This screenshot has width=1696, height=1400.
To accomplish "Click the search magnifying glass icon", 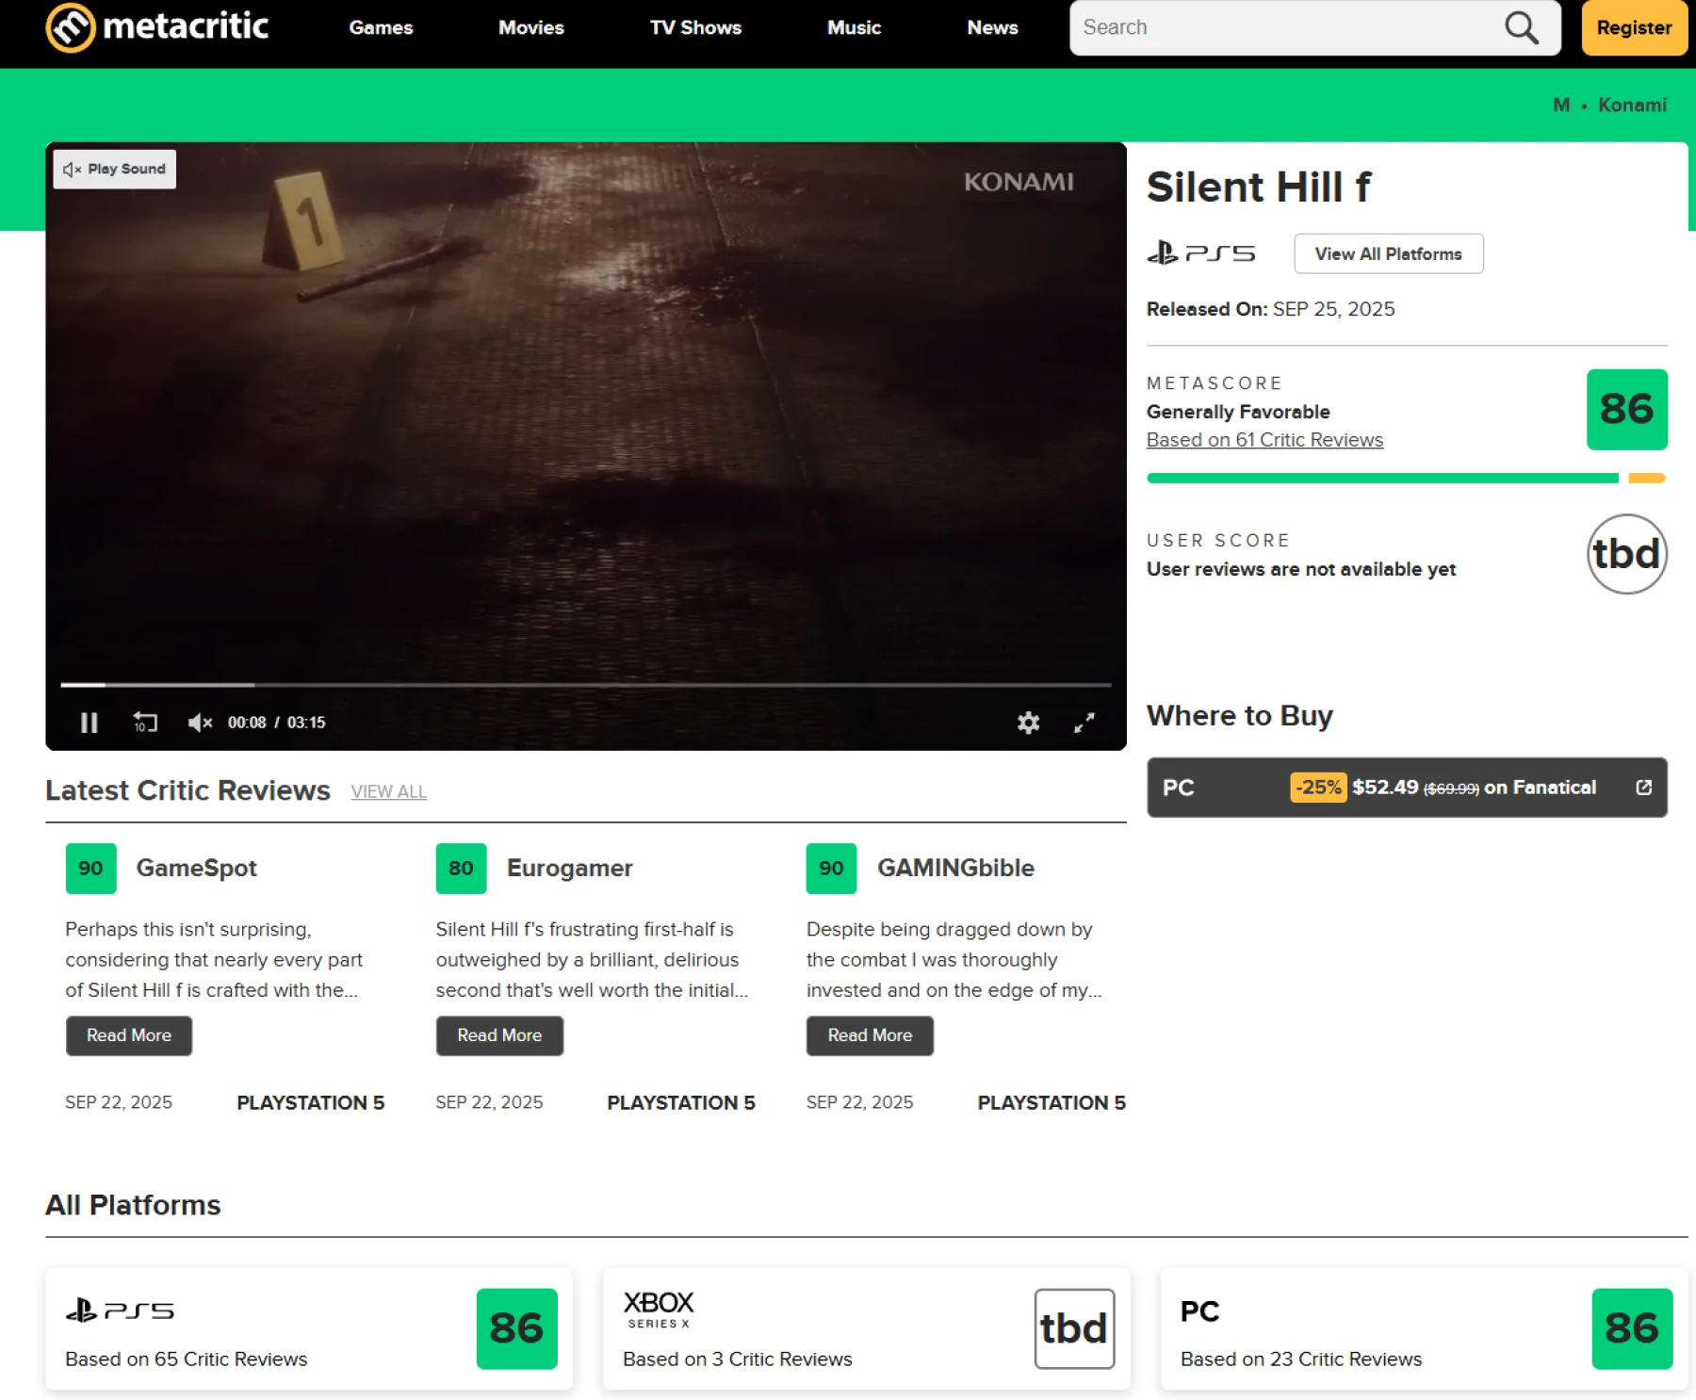I will pyautogui.click(x=1521, y=28).
